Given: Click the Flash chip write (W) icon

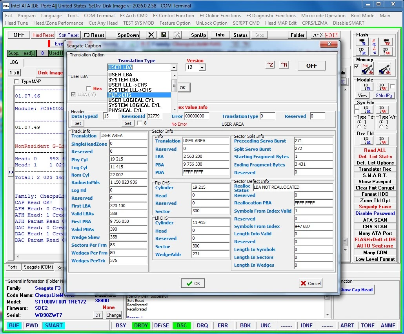Looking at the screenshot, I should (x=386, y=42).
